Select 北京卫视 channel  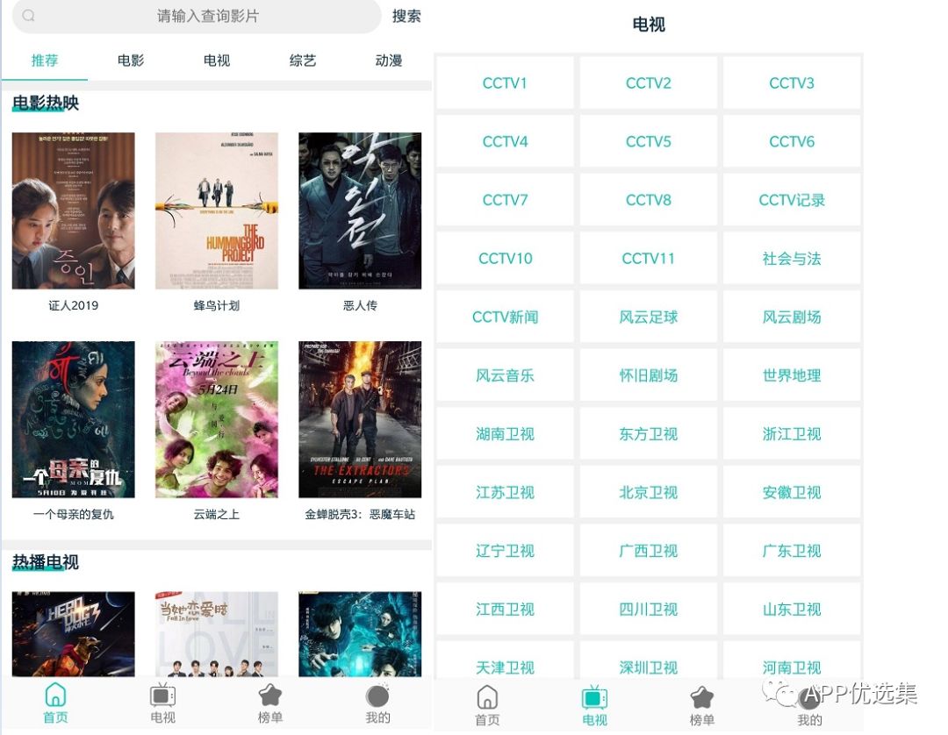click(648, 493)
